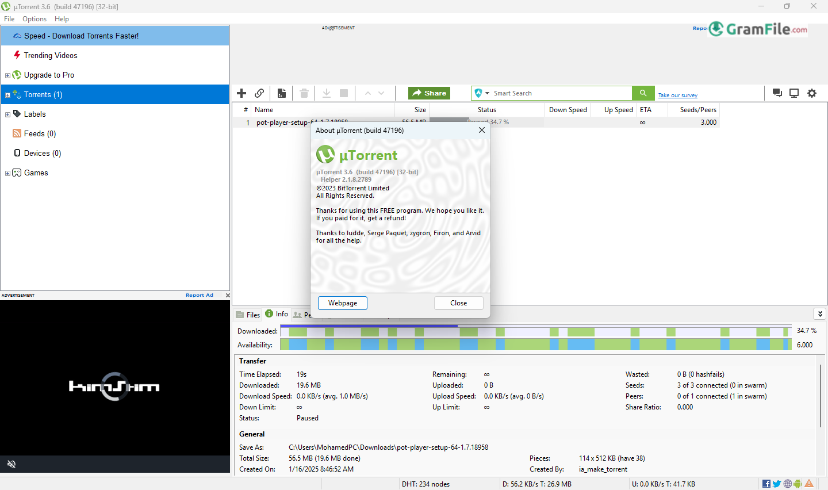Click the Devices icon in sidebar
The height and width of the screenshot is (490, 828).
tap(17, 153)
